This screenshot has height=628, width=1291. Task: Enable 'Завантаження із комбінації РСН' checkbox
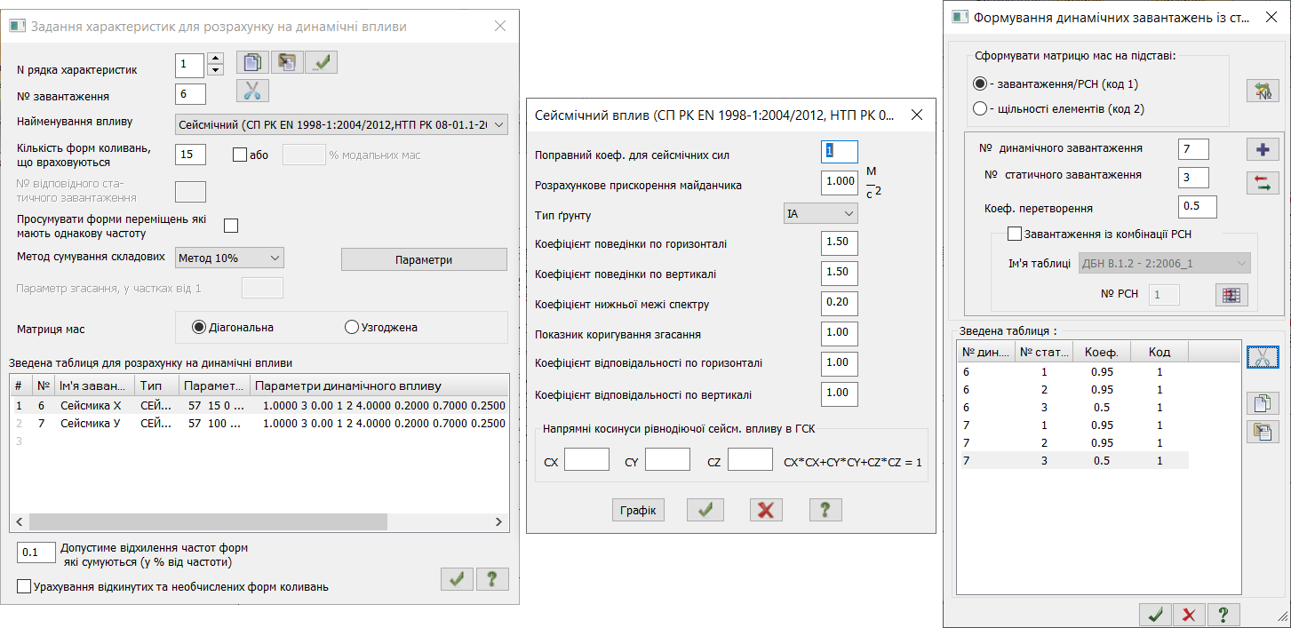tap(1015, 235)
